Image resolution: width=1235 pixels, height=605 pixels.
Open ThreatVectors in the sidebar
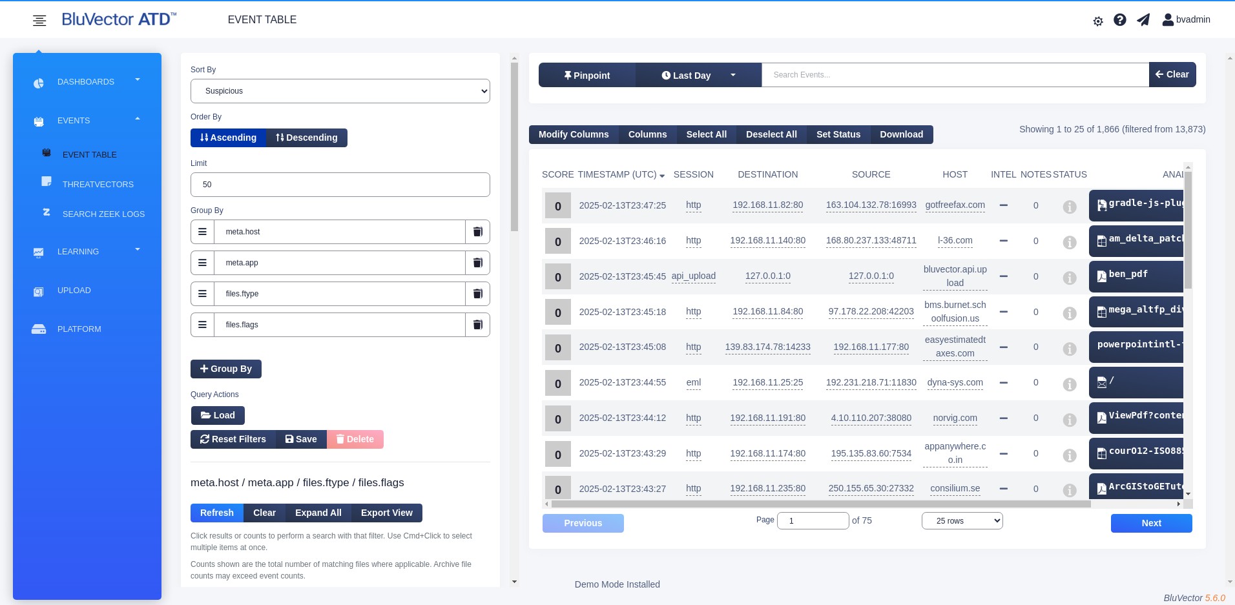click(98, 185)
